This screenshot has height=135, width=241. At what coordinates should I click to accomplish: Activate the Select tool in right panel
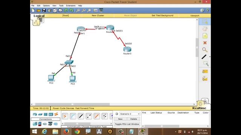(205, 22)
